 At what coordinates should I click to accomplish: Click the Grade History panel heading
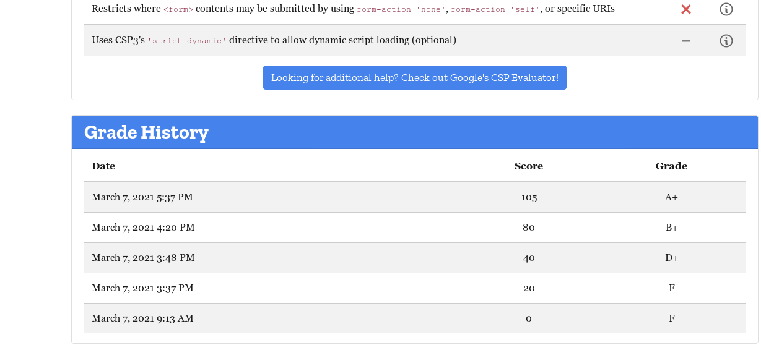146,132
